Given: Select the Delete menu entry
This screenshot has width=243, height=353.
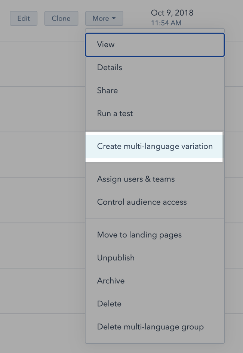Looking at the screenshot, I should click(x=155, y=304).
